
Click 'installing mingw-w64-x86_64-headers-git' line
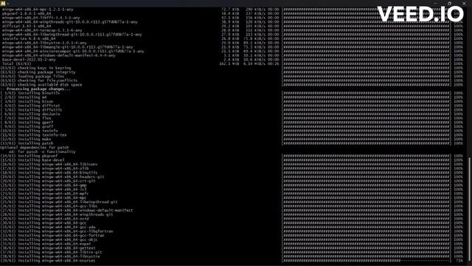[52, 177]
